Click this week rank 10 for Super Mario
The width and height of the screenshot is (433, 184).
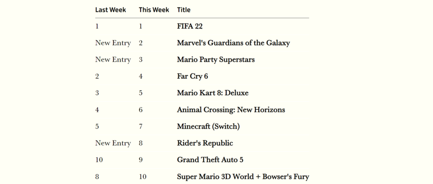(143, 176)
